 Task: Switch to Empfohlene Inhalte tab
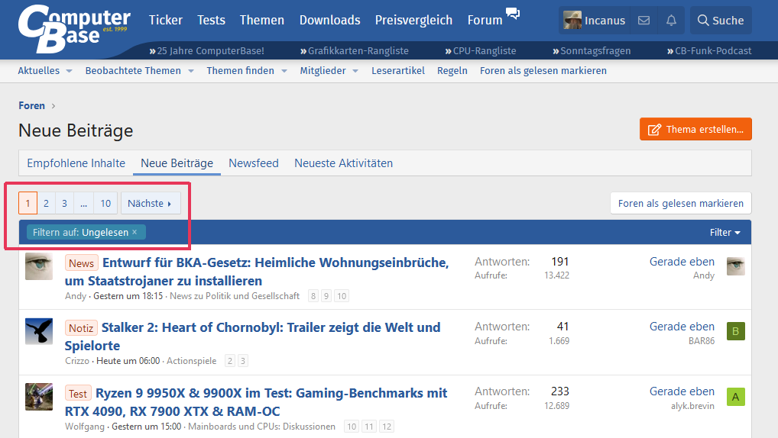(76, 163)
